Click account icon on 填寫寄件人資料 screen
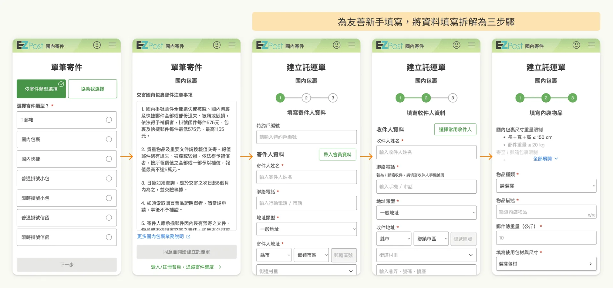This screenshot has height=288, width=613. pos(337,45)
